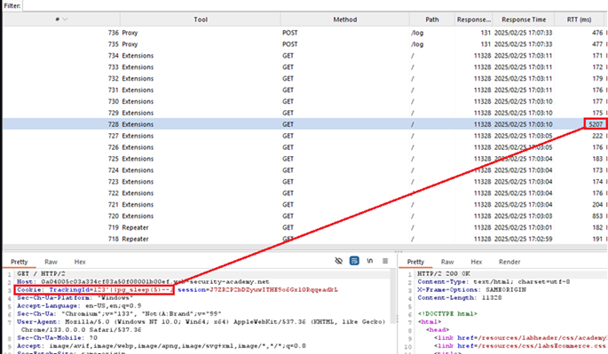This screenshot has height=354, width=608.
Task: Select log entry number 724
Action: [304, 169]
